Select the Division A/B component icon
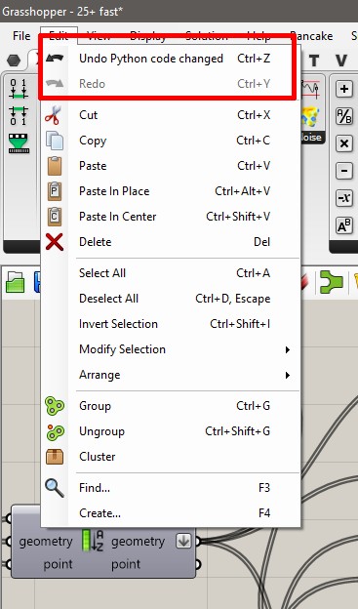Screen dimensions: 358x609 coord(344,116)
